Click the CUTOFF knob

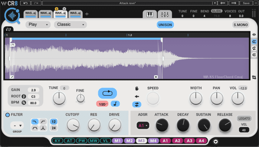click(x=73, y=125)
